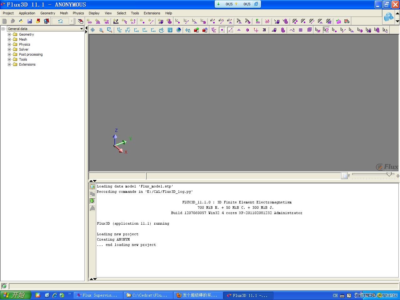This screenshot has height=300, width=400.
Task: Toggle display of lines
Action: point(231,30)
